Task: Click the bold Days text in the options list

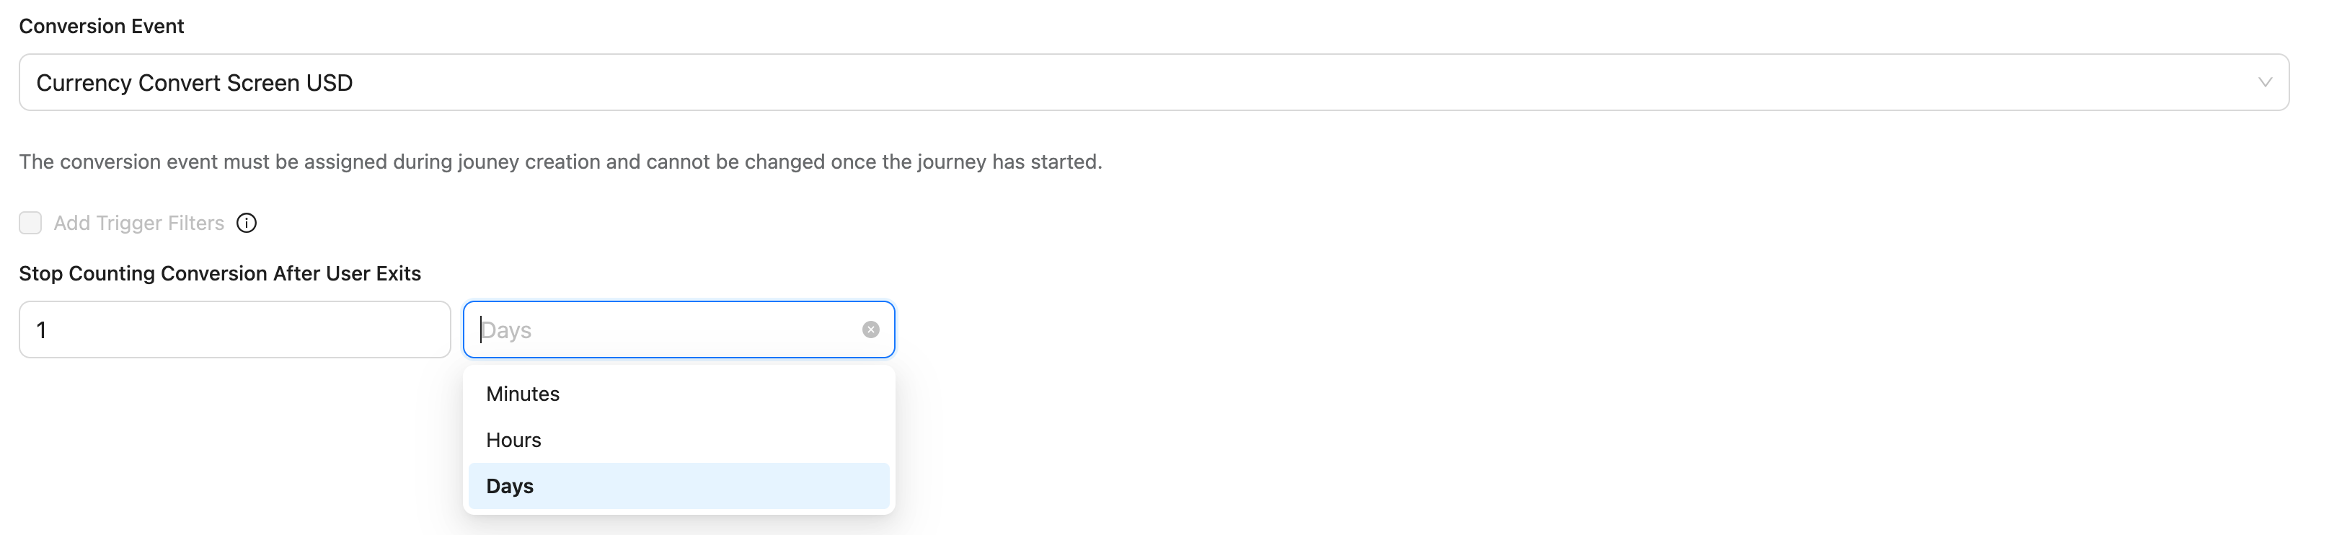Action: [510, 486]
